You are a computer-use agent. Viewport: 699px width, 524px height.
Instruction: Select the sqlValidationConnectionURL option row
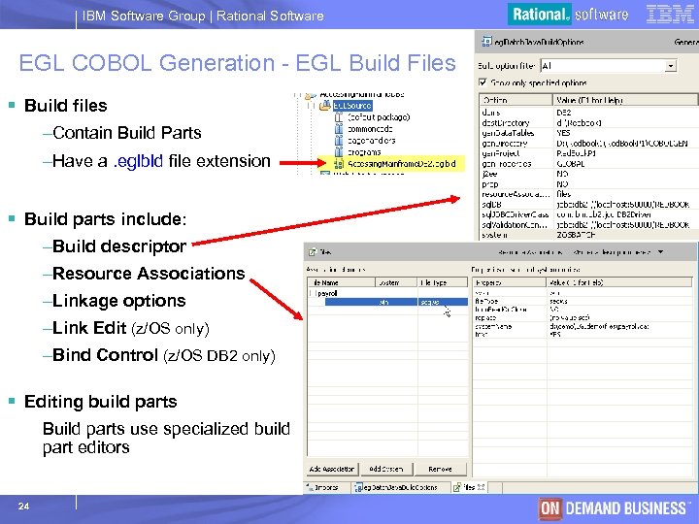point(588,224)
